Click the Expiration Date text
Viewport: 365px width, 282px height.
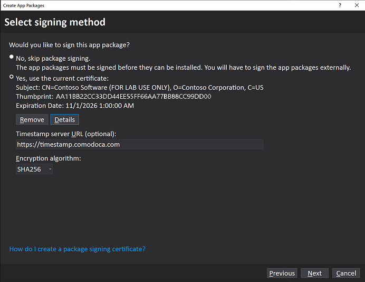click(x=75, y=106)
